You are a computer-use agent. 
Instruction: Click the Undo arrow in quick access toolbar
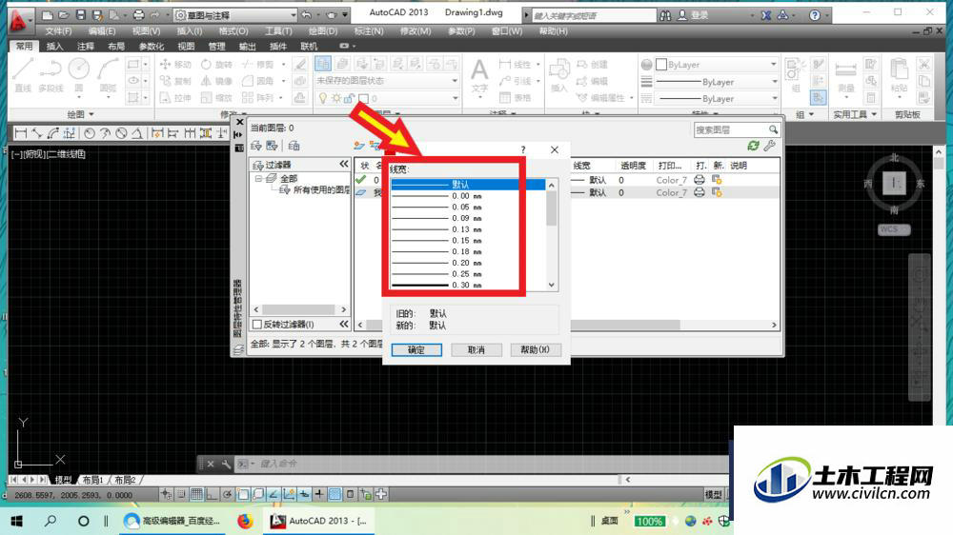click(x=306, y=14)
